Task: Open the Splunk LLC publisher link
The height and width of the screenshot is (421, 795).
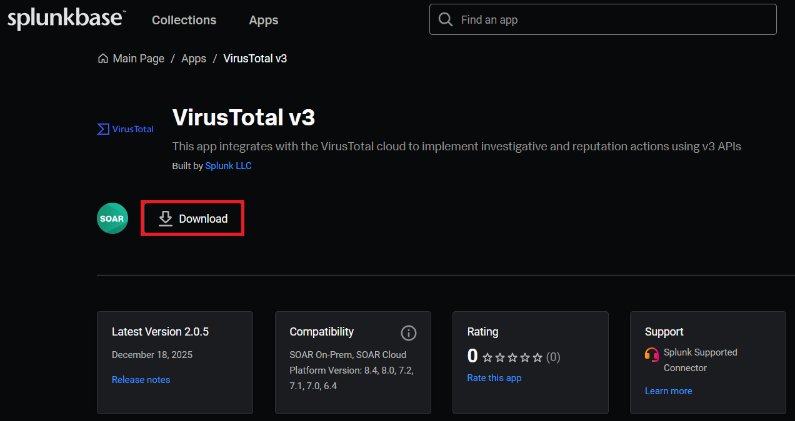Action: [x=228, y=166]
